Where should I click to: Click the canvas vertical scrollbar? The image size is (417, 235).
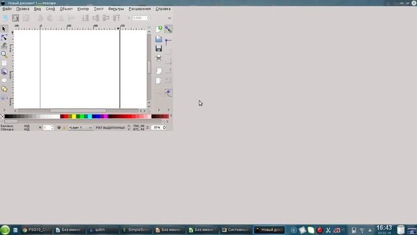(149, 67)
